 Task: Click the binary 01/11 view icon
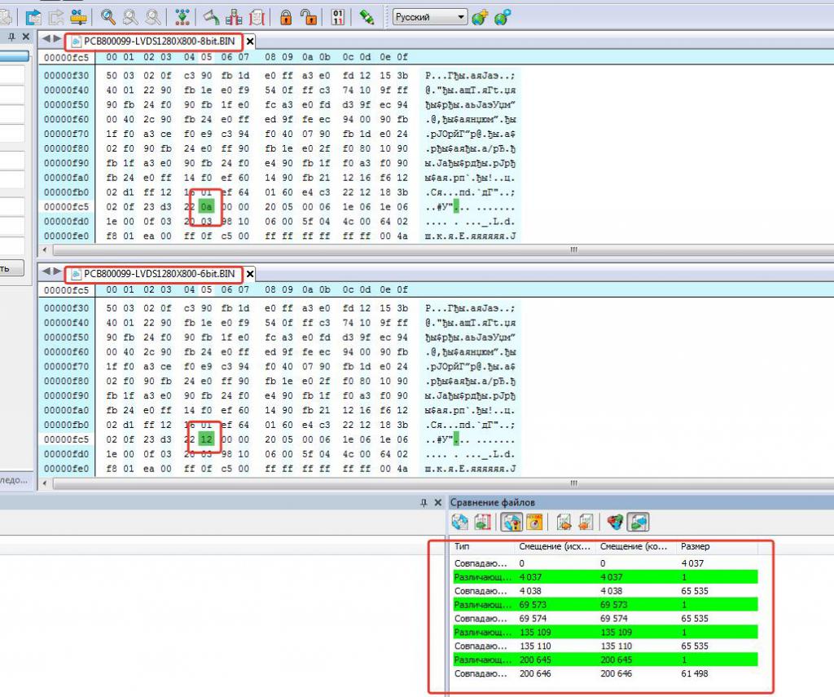[x=338, y=16]
